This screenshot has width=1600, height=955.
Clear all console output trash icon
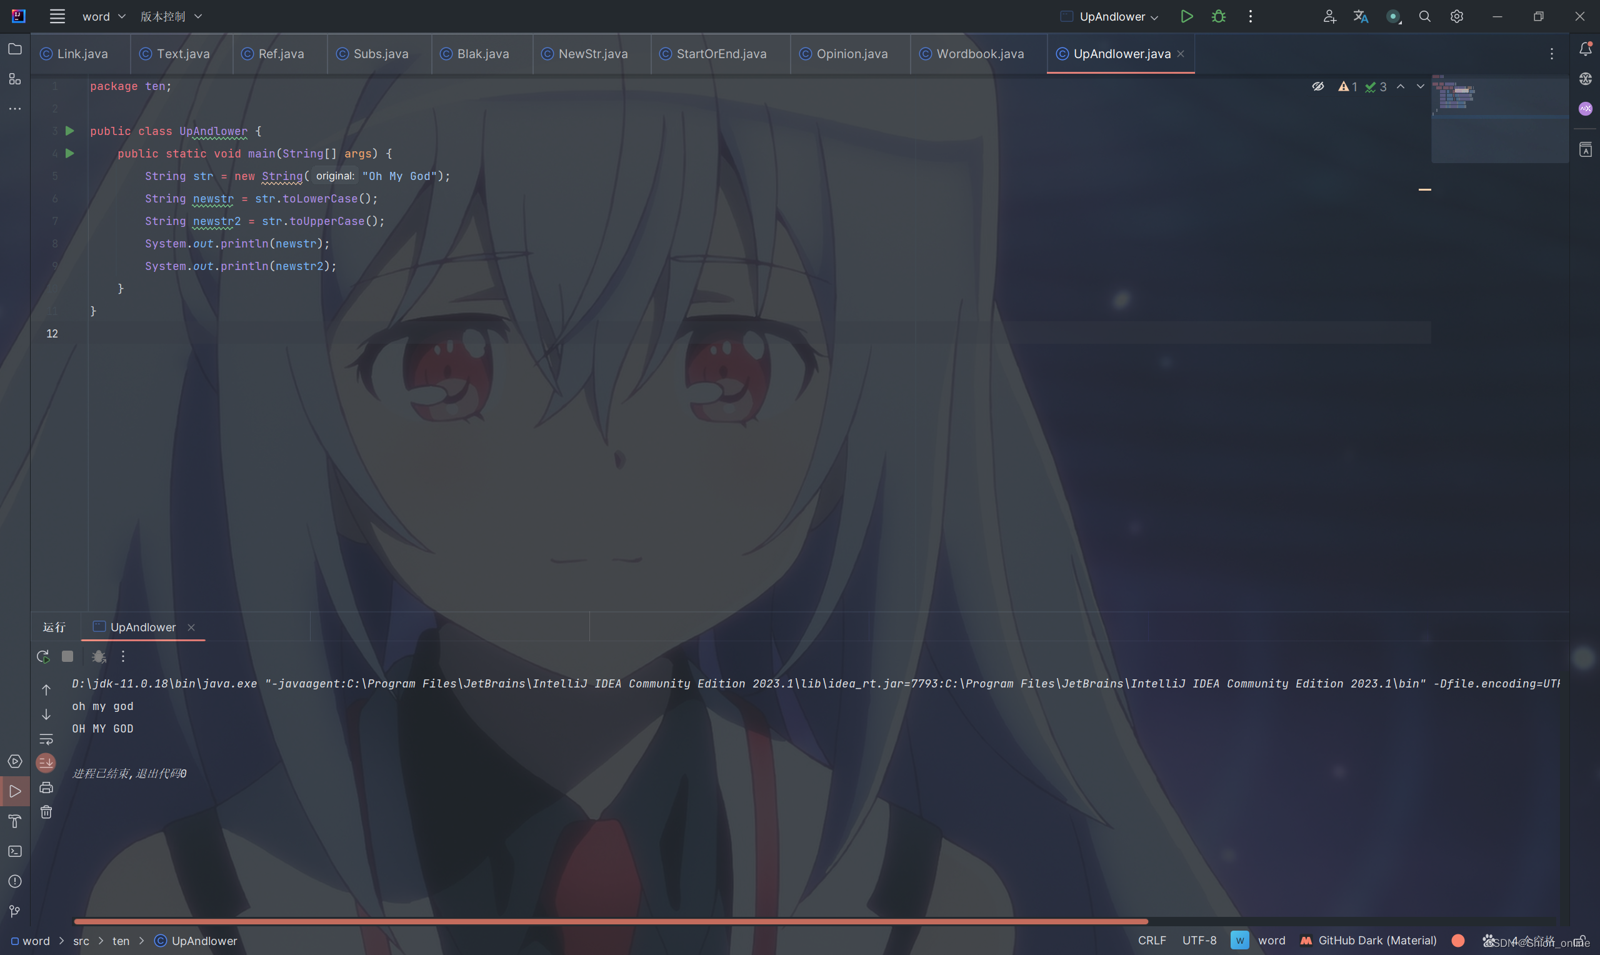46,812
